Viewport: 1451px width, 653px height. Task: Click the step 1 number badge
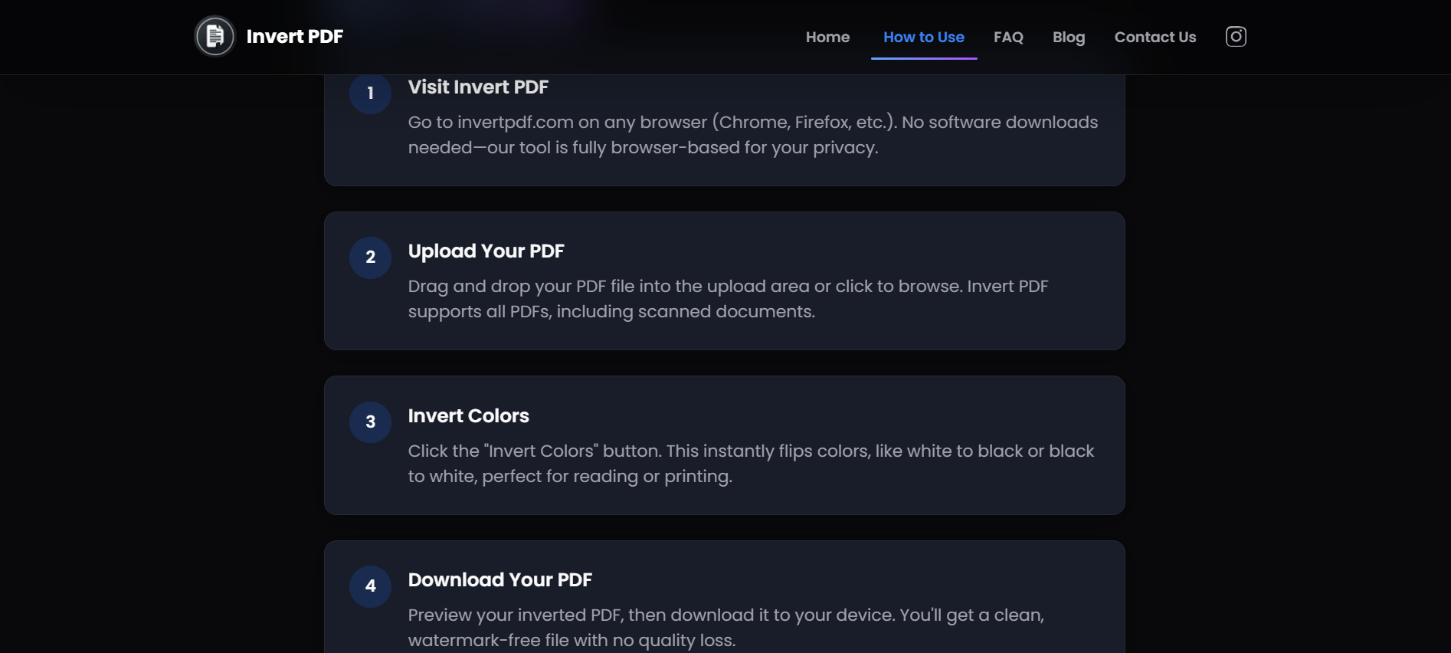[371, 93]
